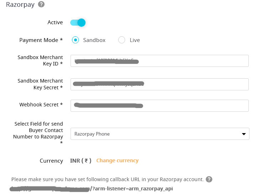Click the Live label text
Screen dimensions: 258x195
click(135, 40)
